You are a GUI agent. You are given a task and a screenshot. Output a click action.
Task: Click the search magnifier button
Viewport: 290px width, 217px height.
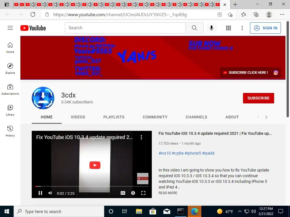pos(194,28)
